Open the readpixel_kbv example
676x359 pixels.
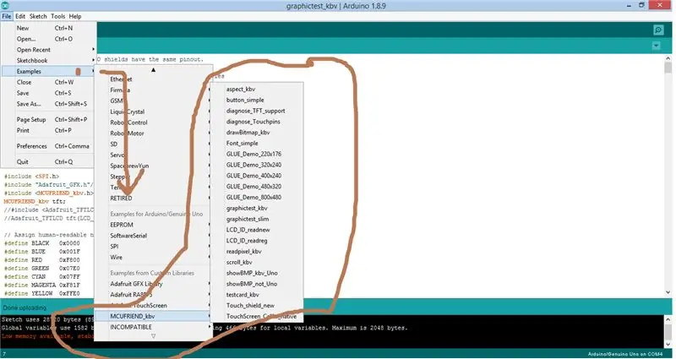point(257,251)
